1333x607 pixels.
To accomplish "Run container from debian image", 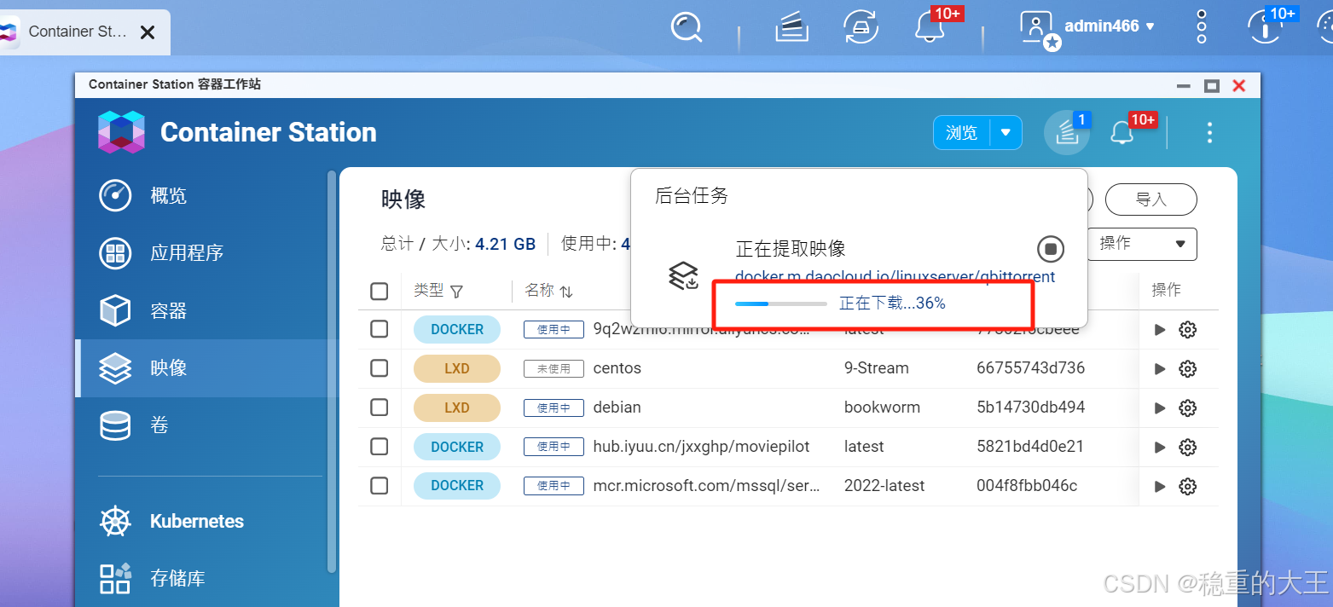I will pyautogui.click(x=1160, y=408).
